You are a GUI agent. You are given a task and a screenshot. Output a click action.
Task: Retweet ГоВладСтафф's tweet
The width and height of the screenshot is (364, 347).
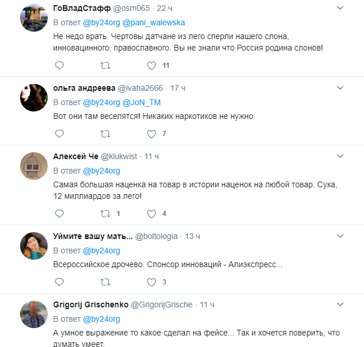click(105, 65)
